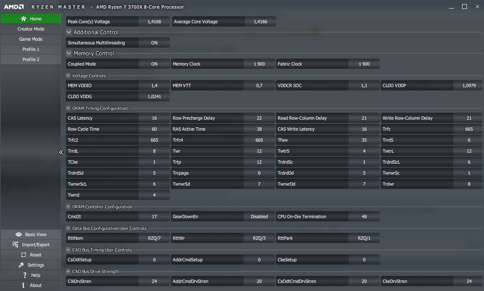Viewport: 484px width, 291px height.
Task: Click the Help question mark icon
Action: [25, 275]
